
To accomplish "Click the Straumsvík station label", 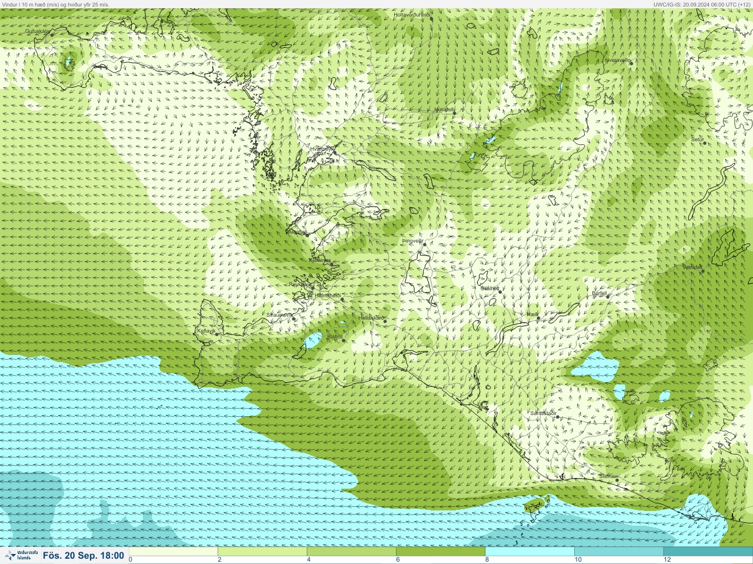I will pos(279,315).
